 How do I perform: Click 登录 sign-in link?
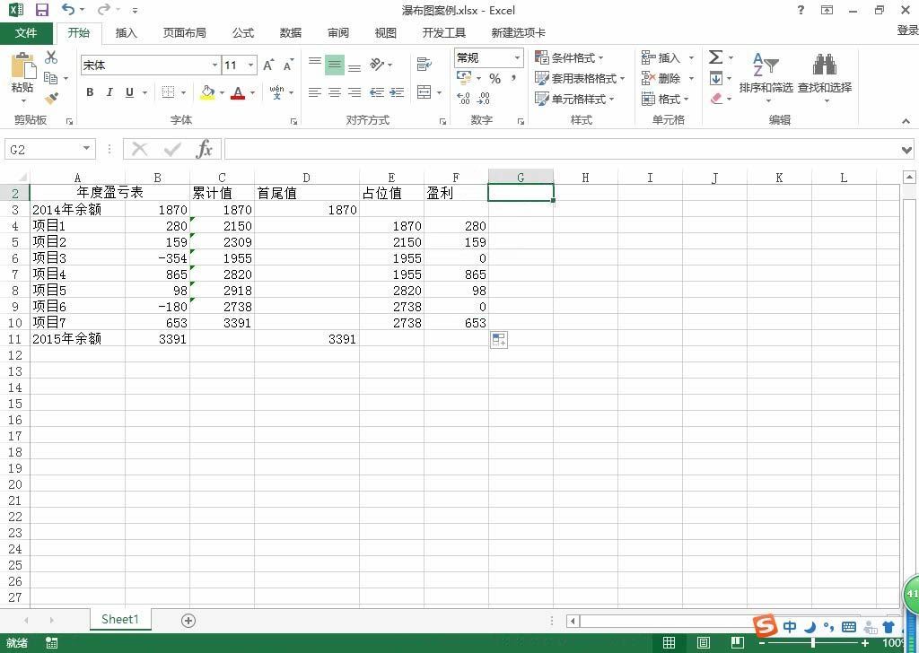tap(908, 30)
